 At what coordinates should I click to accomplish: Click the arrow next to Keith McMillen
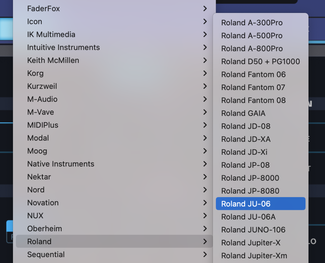click(x=205, y=60)
